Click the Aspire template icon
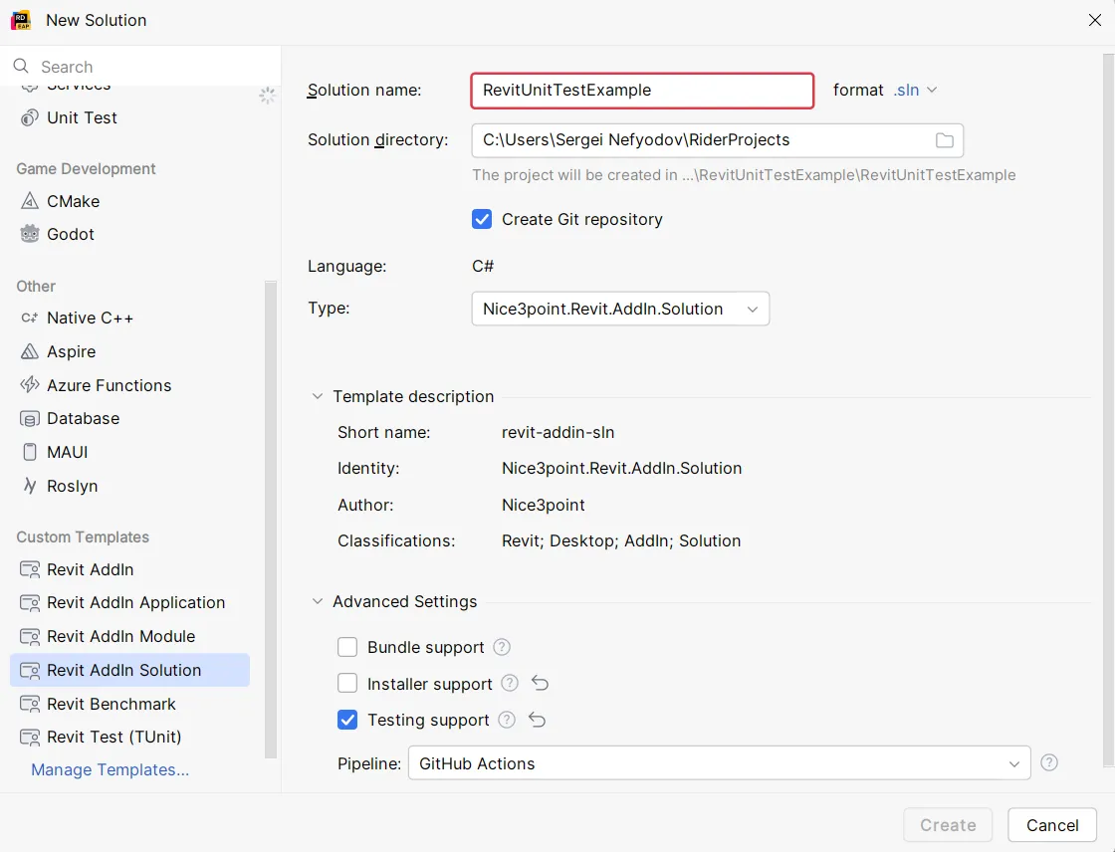The width and height of the screenshot is (1115, 852). (30, 351)
